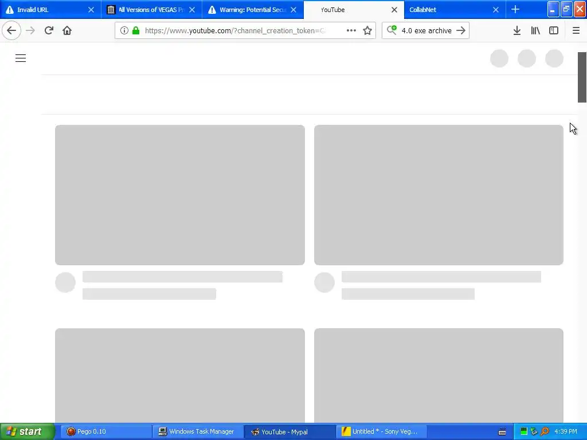
Task: Go back to the previous page
Action: (11, 30)
